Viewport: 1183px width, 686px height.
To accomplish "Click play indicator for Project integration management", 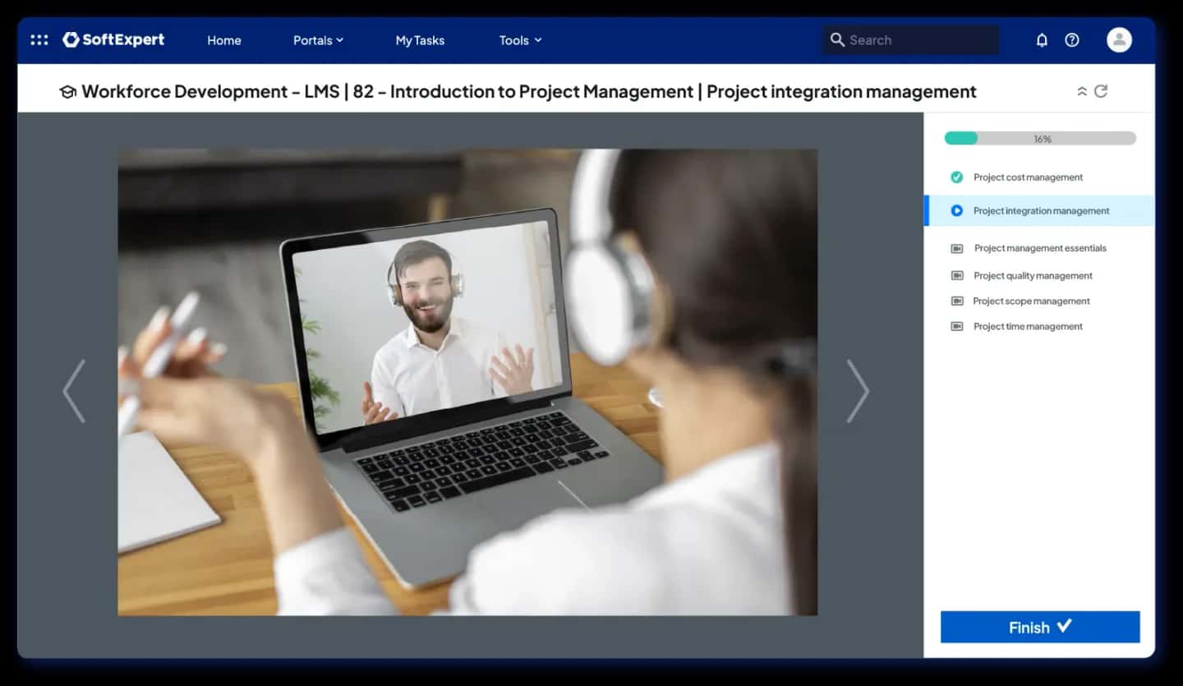I will click(957, 210).
